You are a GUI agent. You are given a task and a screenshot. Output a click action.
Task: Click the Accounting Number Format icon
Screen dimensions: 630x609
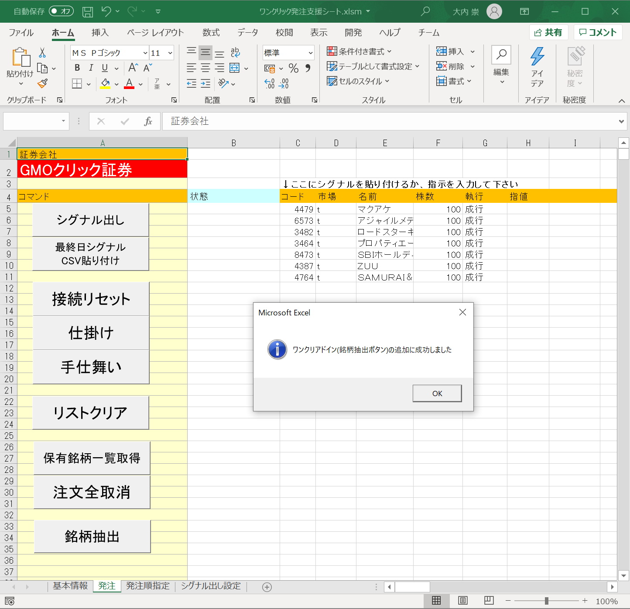pos(270,68)
